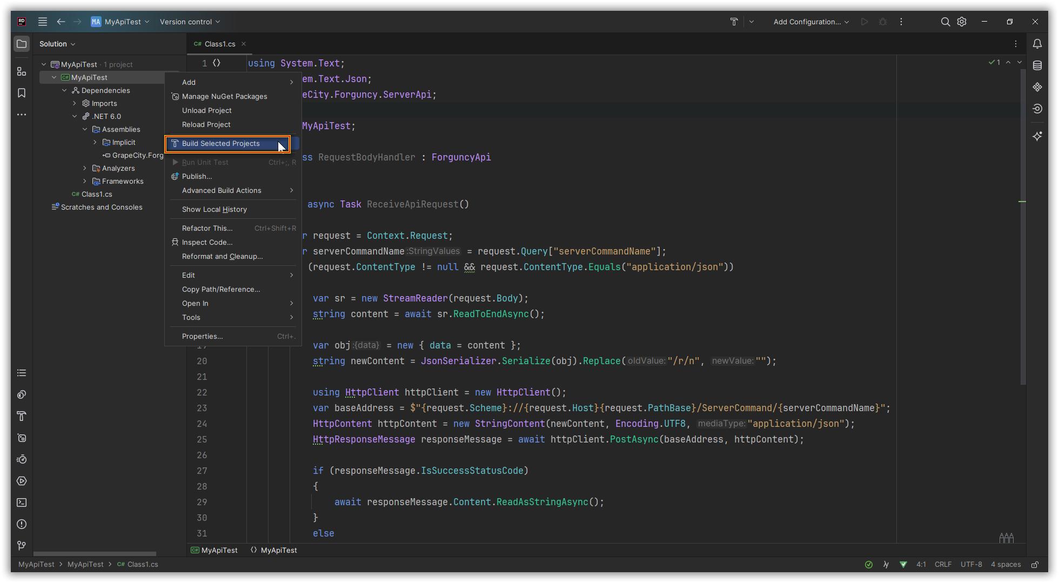The width and height of the screenshot is (1059, 583).
Task: Click the UTF-8 encoding status indicator
Action: click(x=971, y=565)
